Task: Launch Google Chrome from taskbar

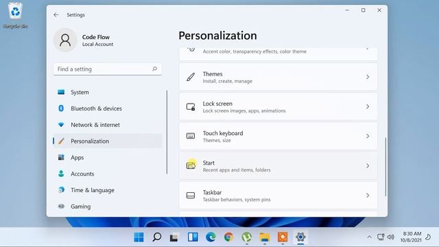Action: (228, 237)
